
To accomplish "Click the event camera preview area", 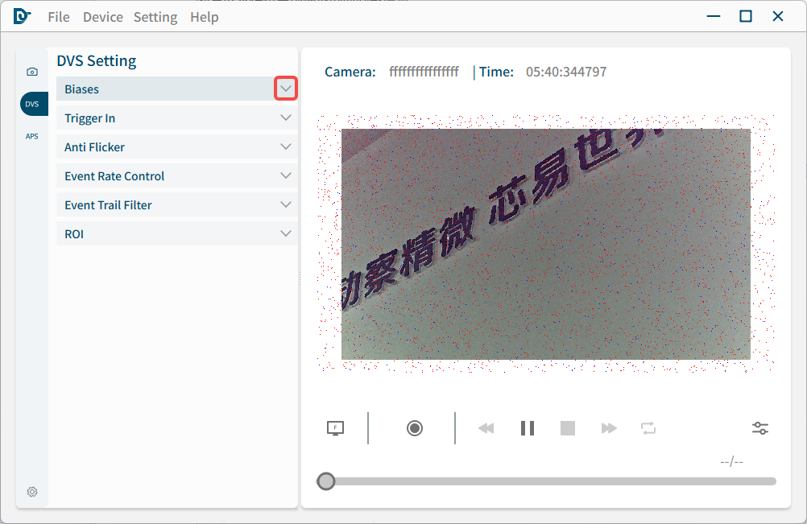I will [546, 244].
